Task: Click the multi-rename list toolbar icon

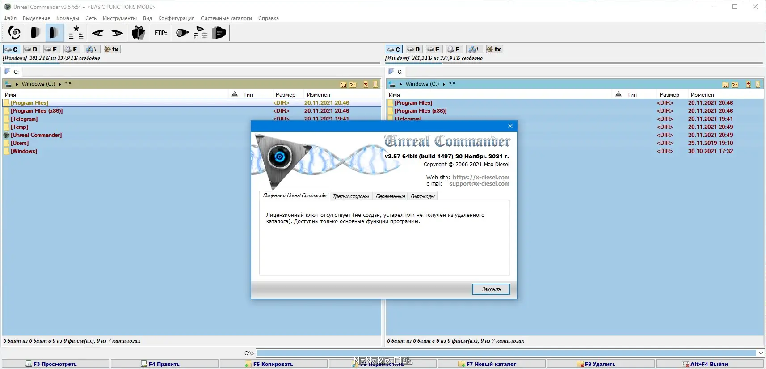Action: coord(201,33)
